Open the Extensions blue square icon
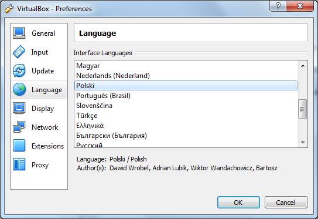Screen dimensions: 318x219 tap(19, 146)
